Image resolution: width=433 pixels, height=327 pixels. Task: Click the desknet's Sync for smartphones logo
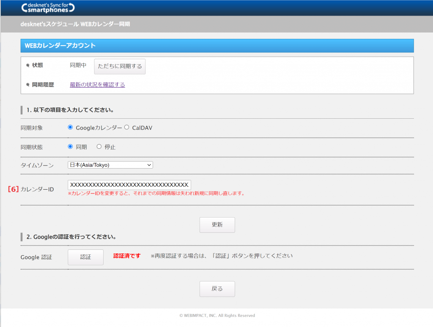[47, 7]
